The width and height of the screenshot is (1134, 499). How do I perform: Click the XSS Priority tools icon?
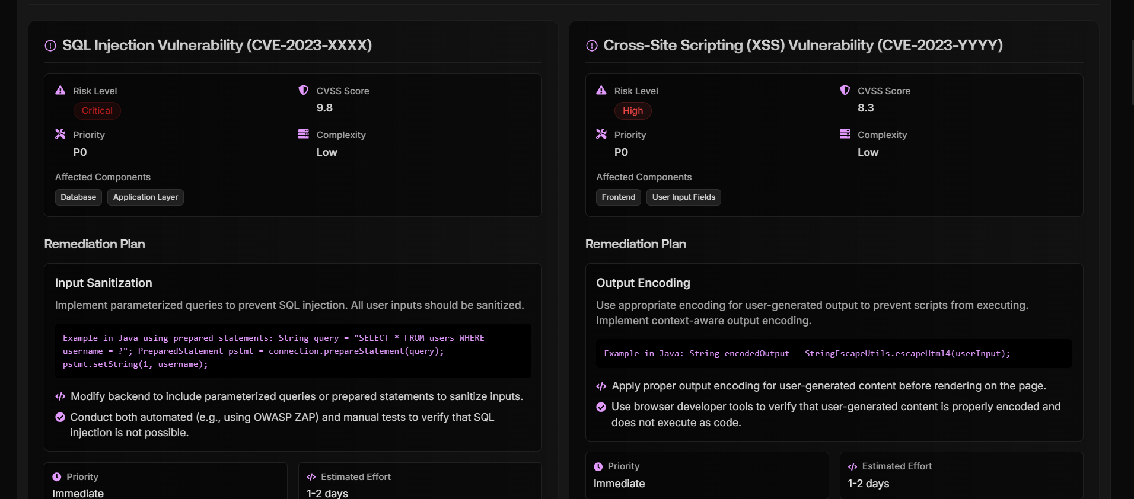[601, 135]
